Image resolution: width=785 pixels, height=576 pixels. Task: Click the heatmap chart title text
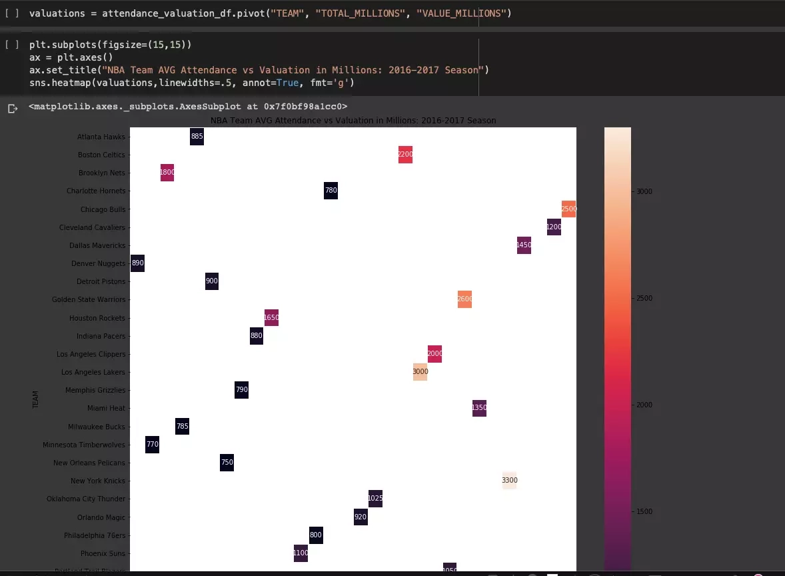[353, 120]
